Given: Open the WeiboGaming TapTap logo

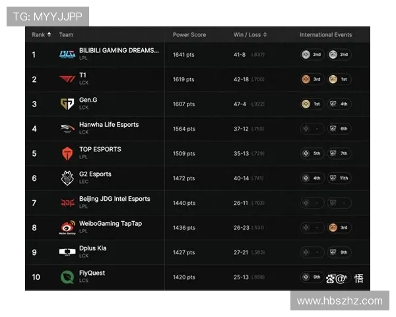Looking at the screenshot, I should [67, 228].
